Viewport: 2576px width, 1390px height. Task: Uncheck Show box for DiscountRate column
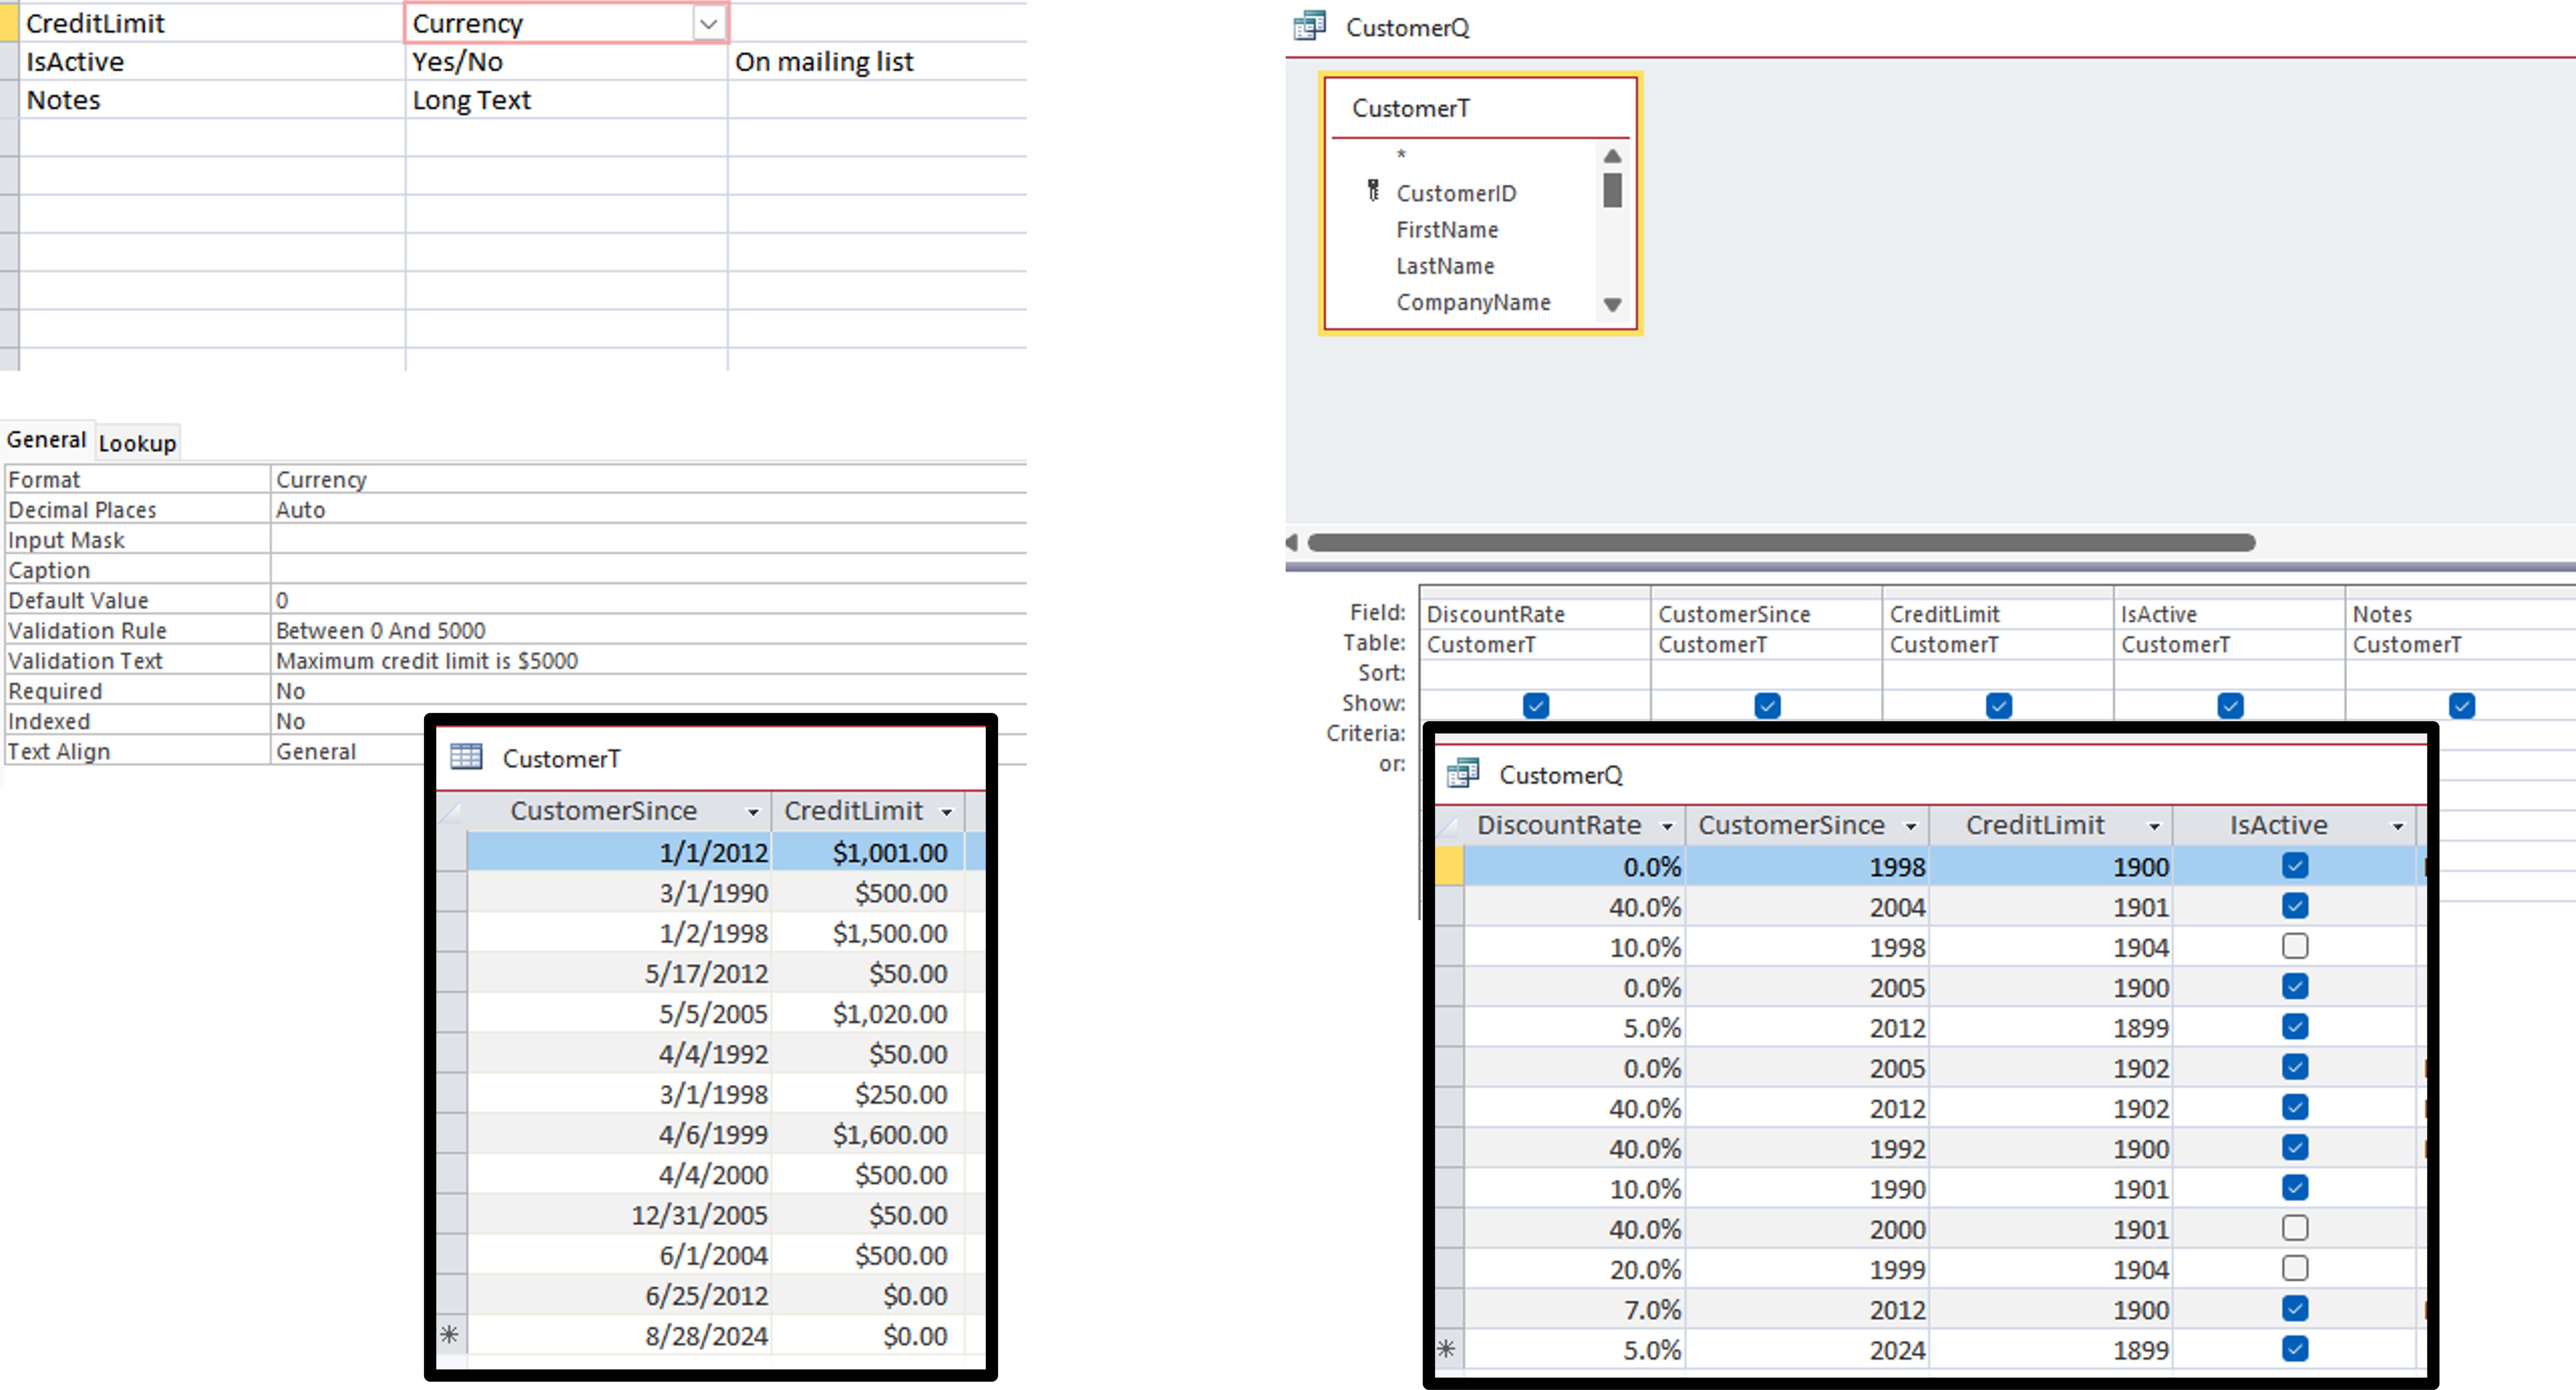pyautogui.click(x=1535, y=705)
